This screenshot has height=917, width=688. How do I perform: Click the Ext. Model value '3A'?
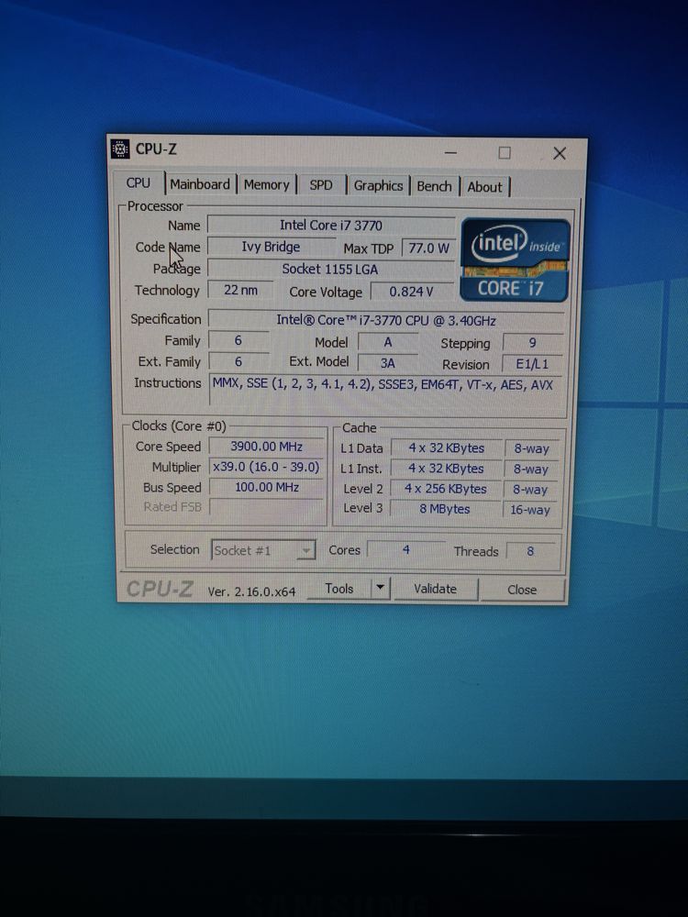pyautogui.click(x=388, y=363)
